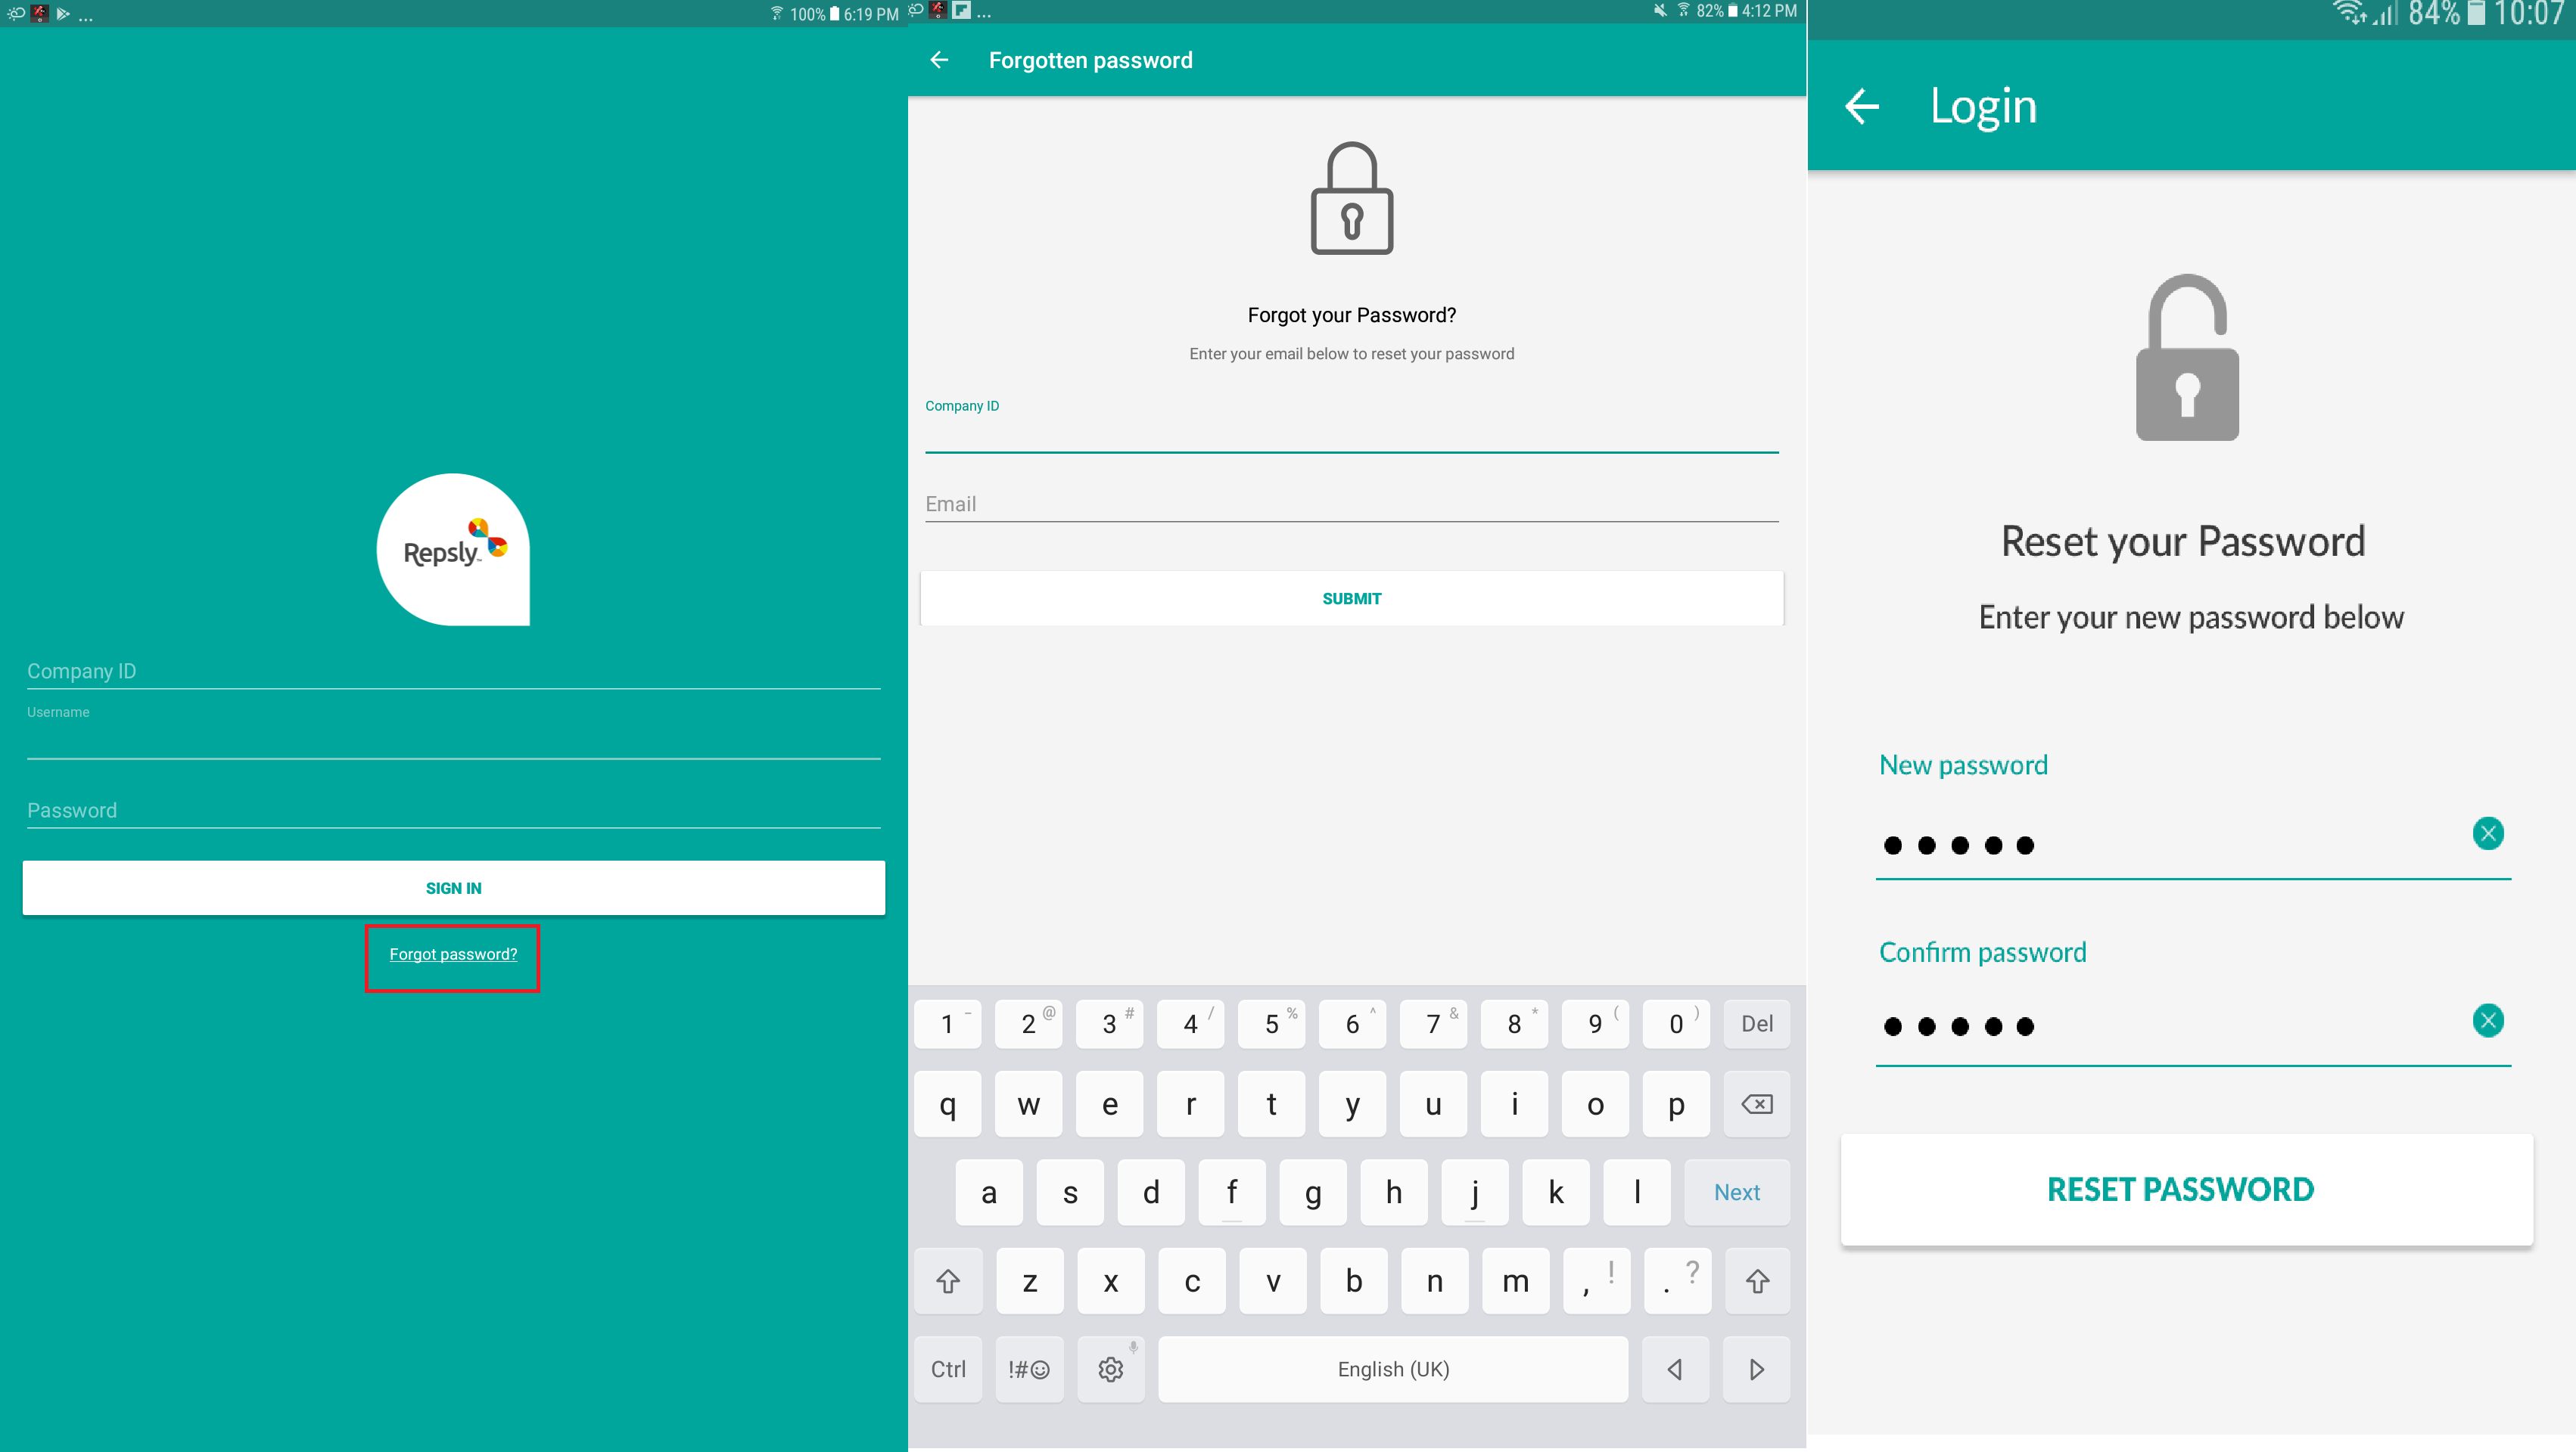The width and height of the screenshot is (2576, 1452).
Task: Go back from the Login screen
Action: [x=1862, y=106]
